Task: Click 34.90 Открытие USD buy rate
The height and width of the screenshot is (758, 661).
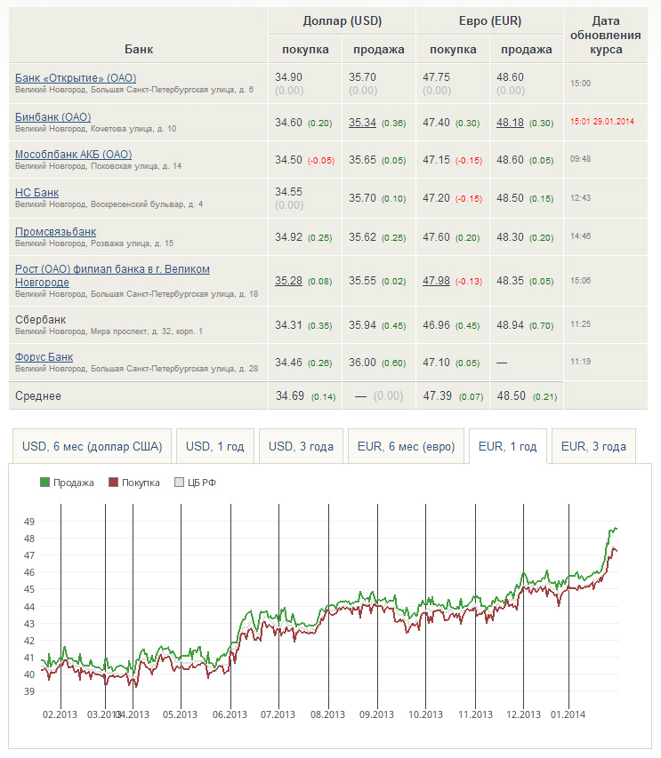Action: pyautogui.click(x=288, y=77)
